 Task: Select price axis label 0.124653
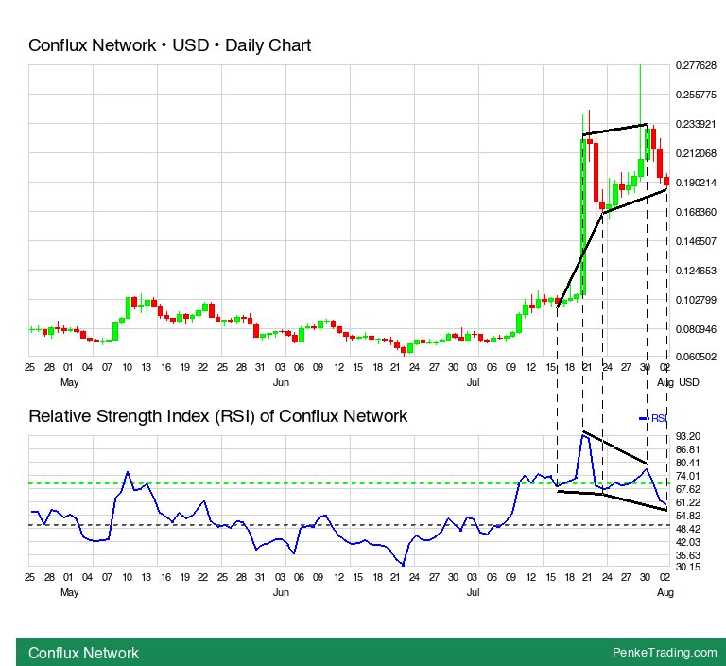click(x=696, y=271)
